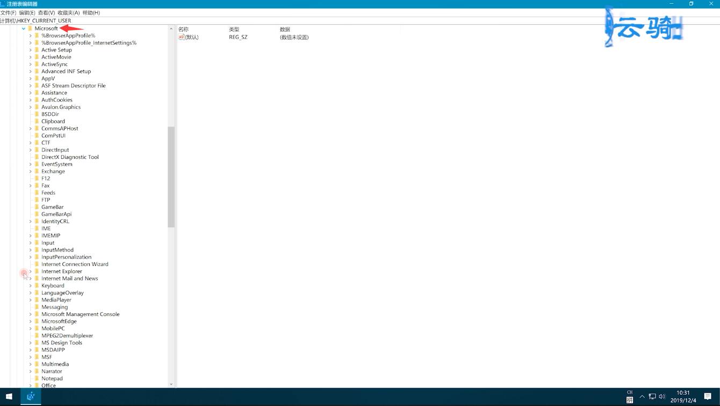Select the Avalon.Graphics key
Viewport: 720px width, 406px height.
click(61, 107)
